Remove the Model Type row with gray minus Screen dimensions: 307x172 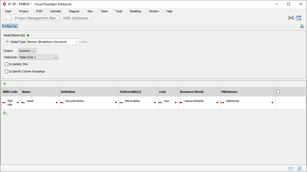(x=7, y=42)
